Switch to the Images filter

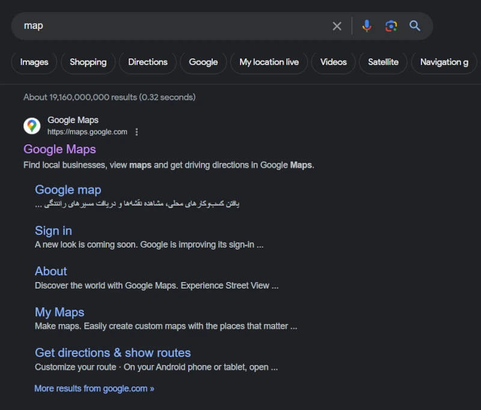pos(34,63)
